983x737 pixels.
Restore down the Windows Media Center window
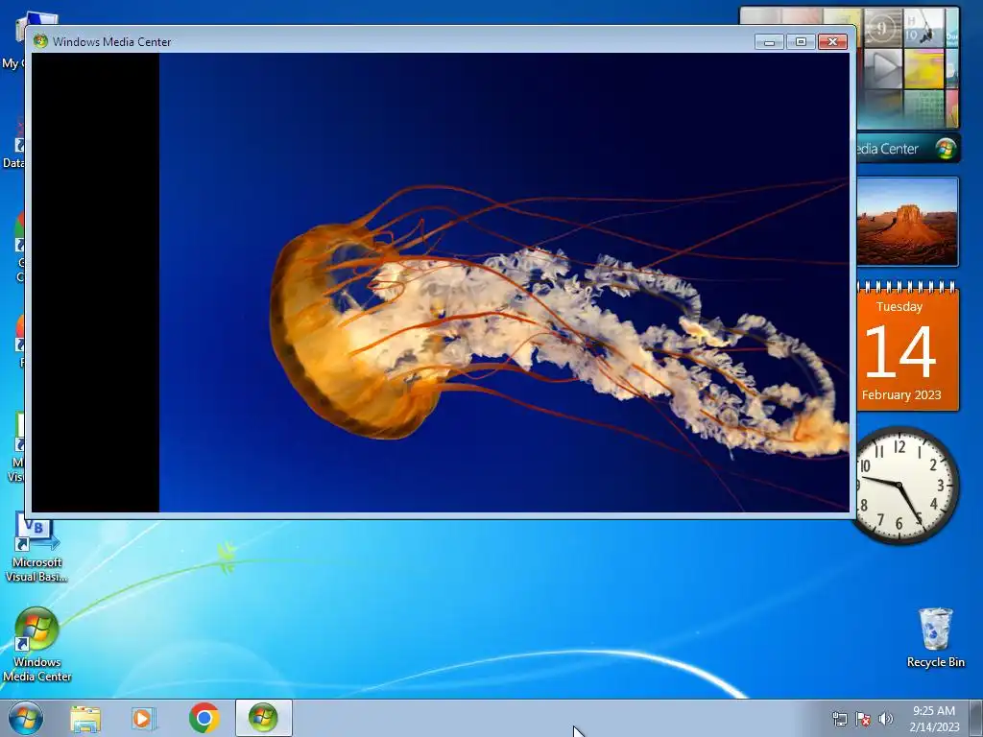pyautogui.click(x=801, y=41)
